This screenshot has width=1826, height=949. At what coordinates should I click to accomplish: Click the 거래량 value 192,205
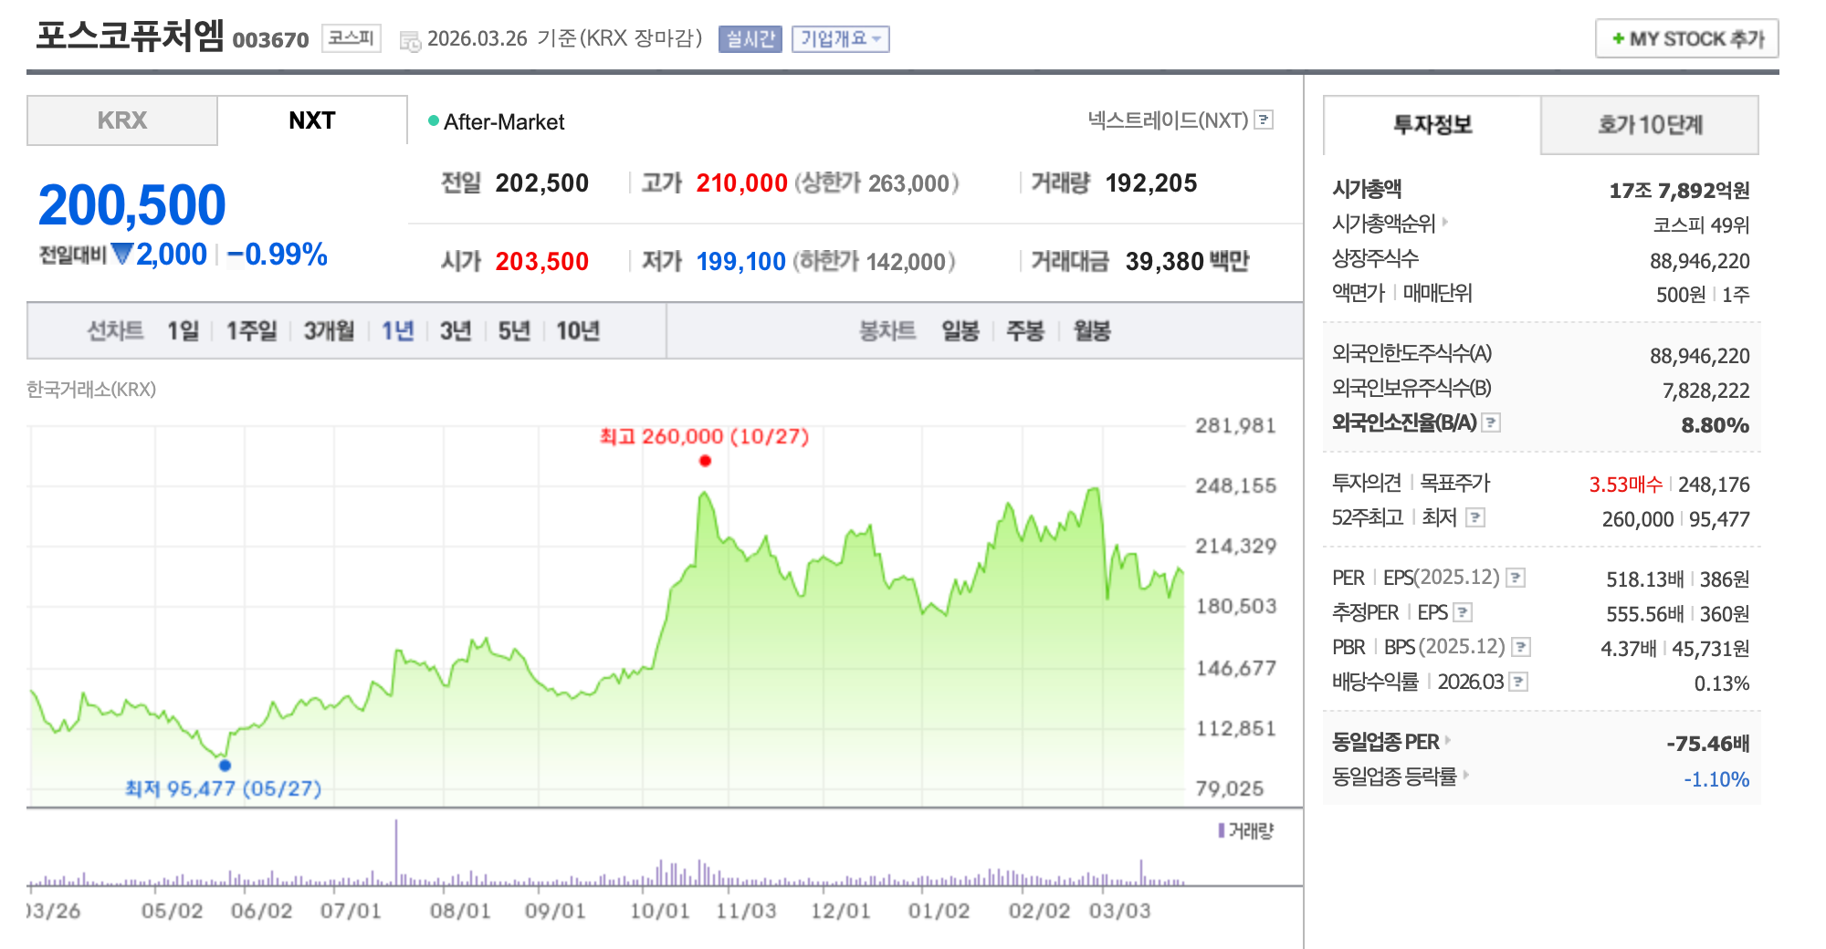tap(1150, 183)
